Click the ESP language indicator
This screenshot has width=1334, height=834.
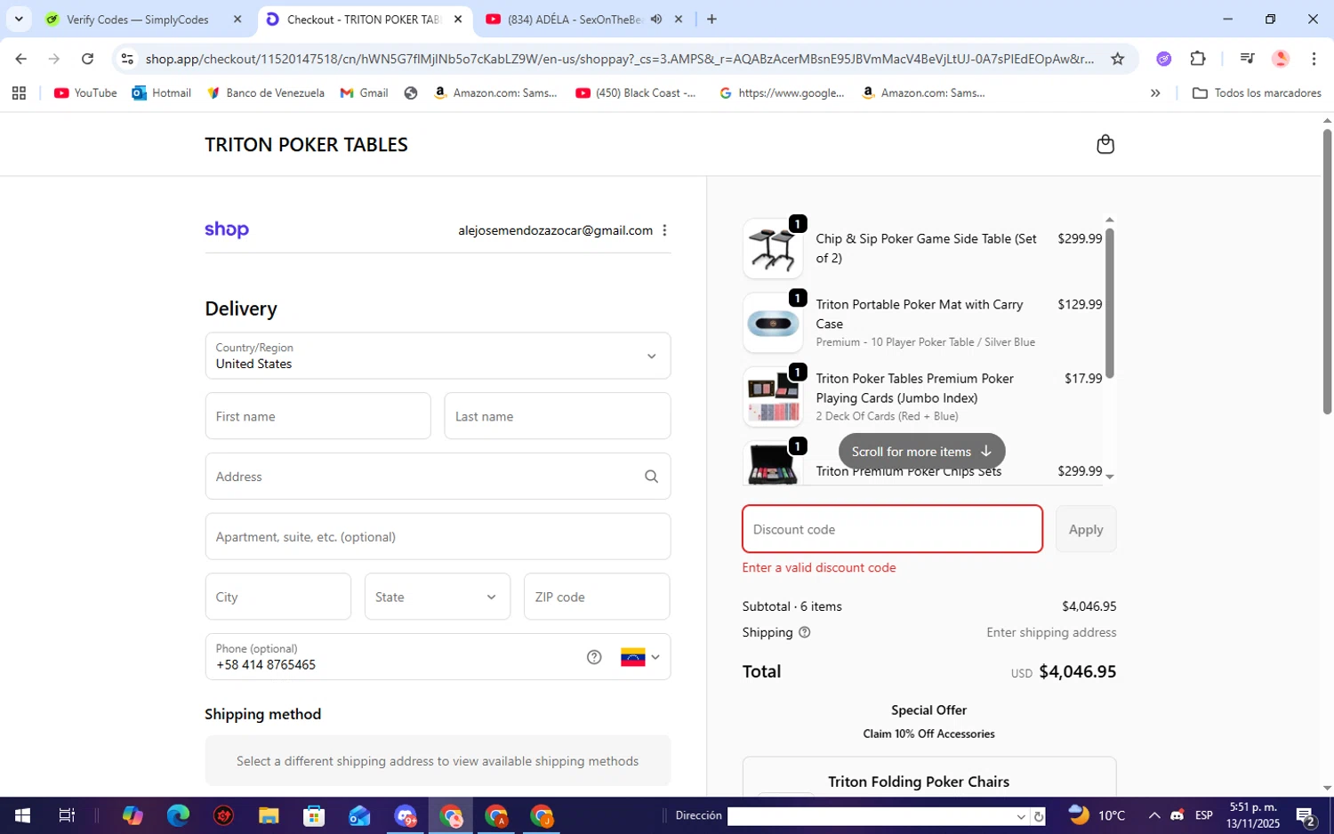pyautogui.click(x=1203, y=815)
